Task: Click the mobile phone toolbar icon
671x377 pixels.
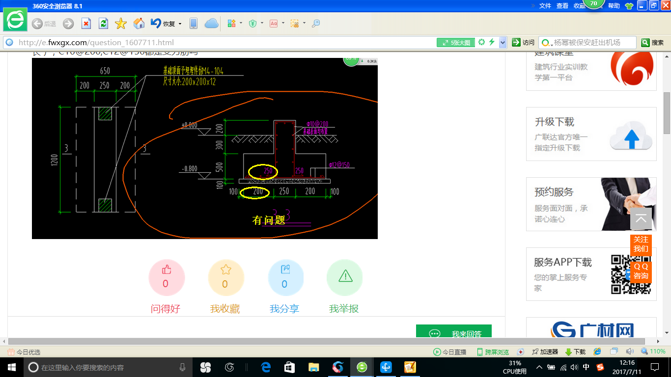Action: pos(194,23)
